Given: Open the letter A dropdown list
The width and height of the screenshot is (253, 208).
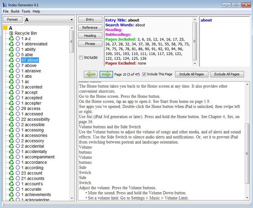Looking at the screenshot, I should click(x=72, y=20).
